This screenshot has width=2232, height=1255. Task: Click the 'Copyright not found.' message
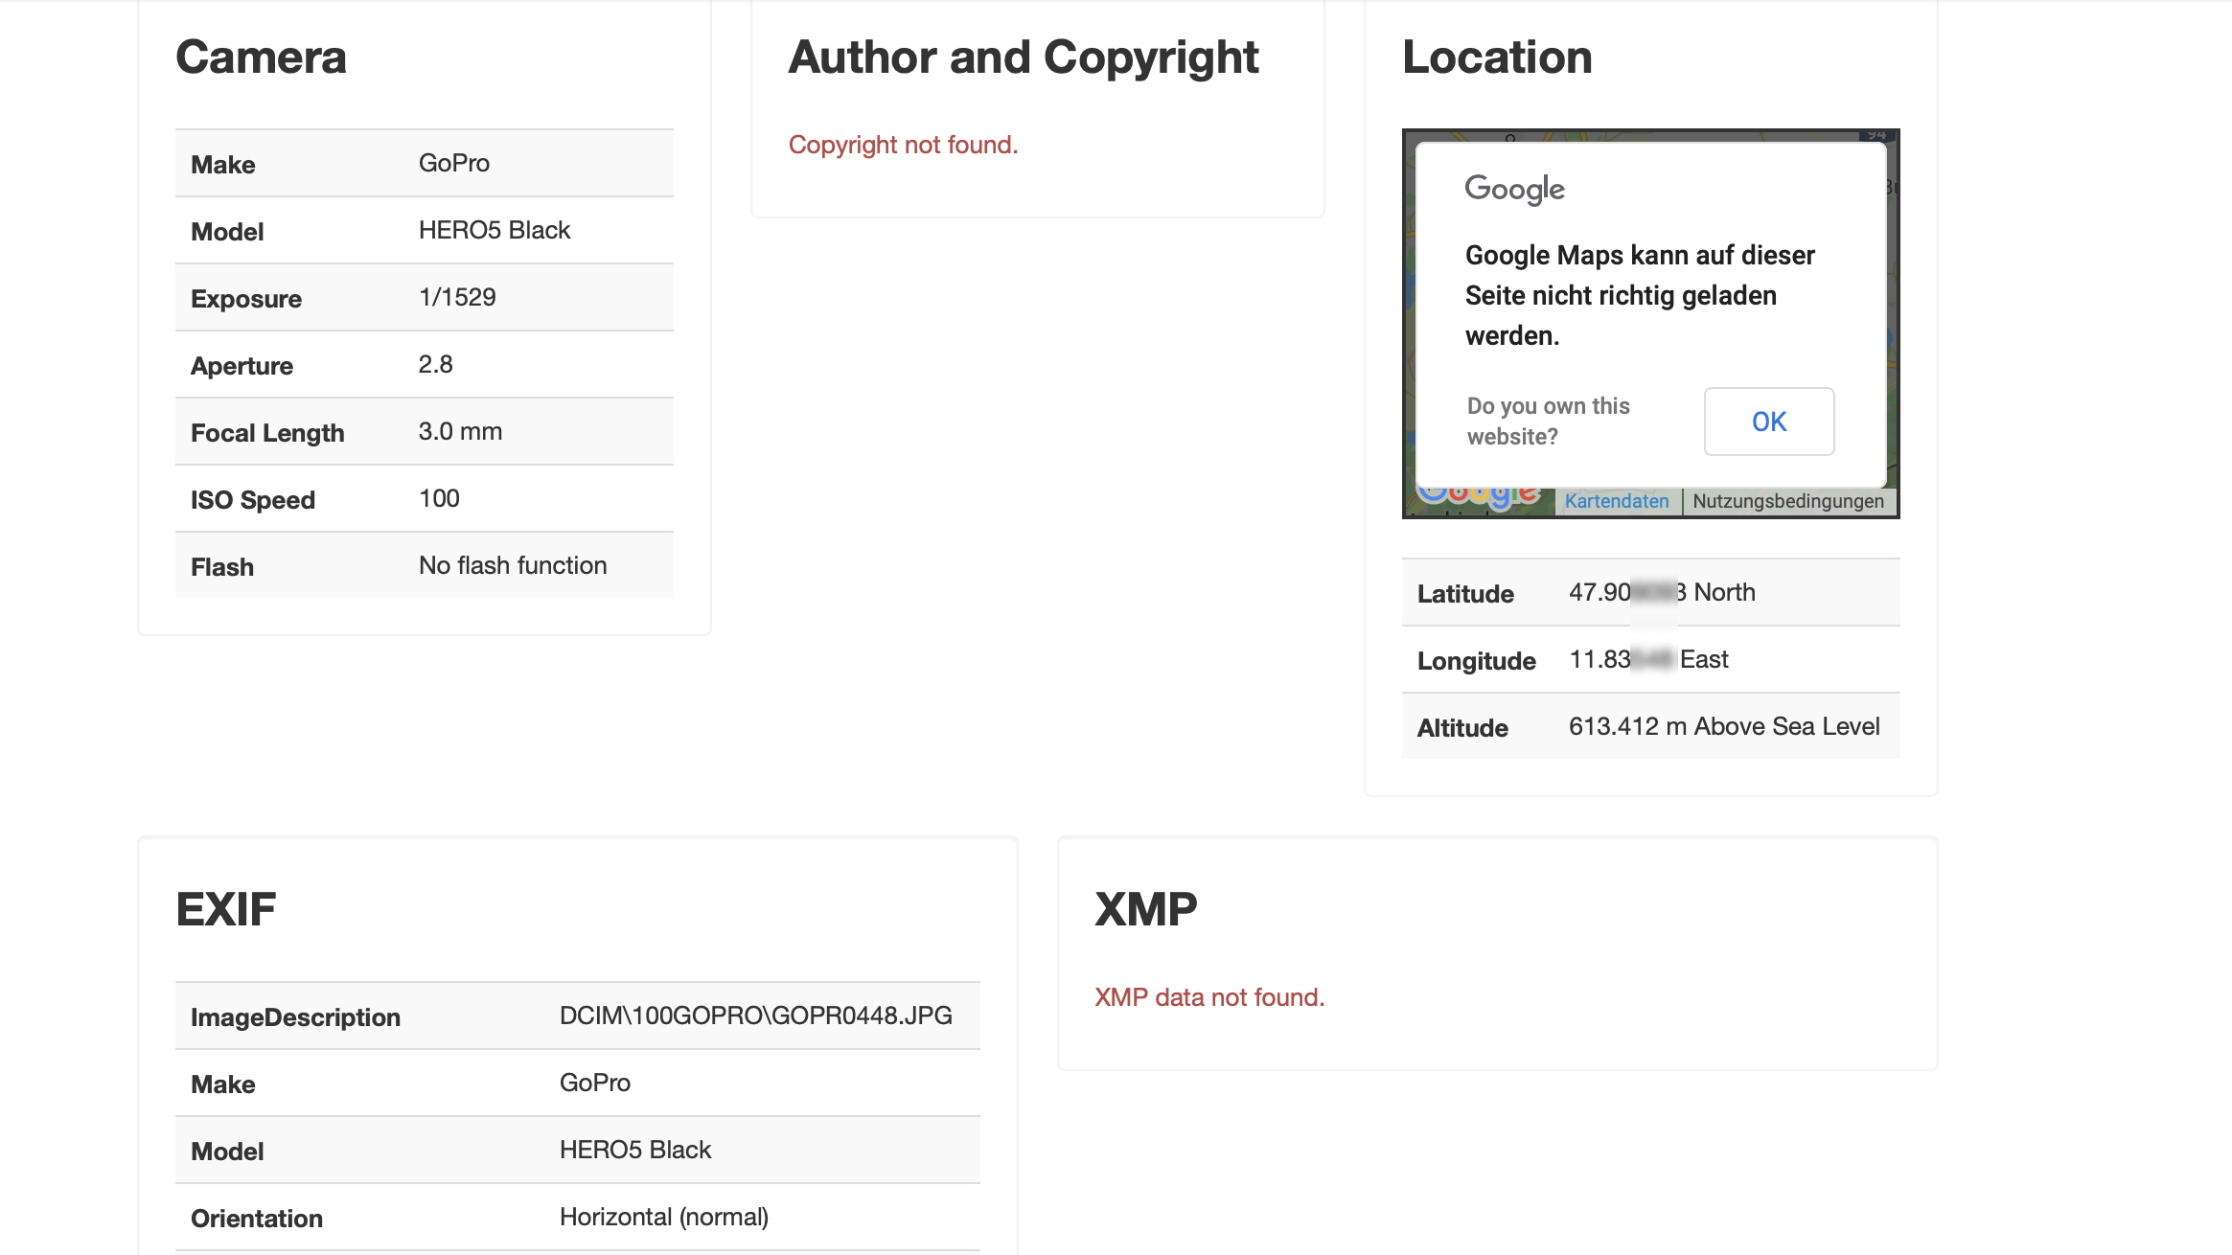pos(903,145)
